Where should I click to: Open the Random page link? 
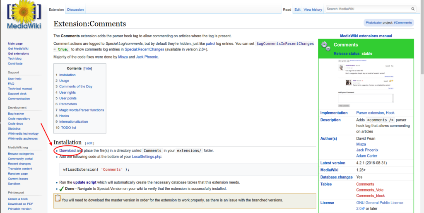17,174
